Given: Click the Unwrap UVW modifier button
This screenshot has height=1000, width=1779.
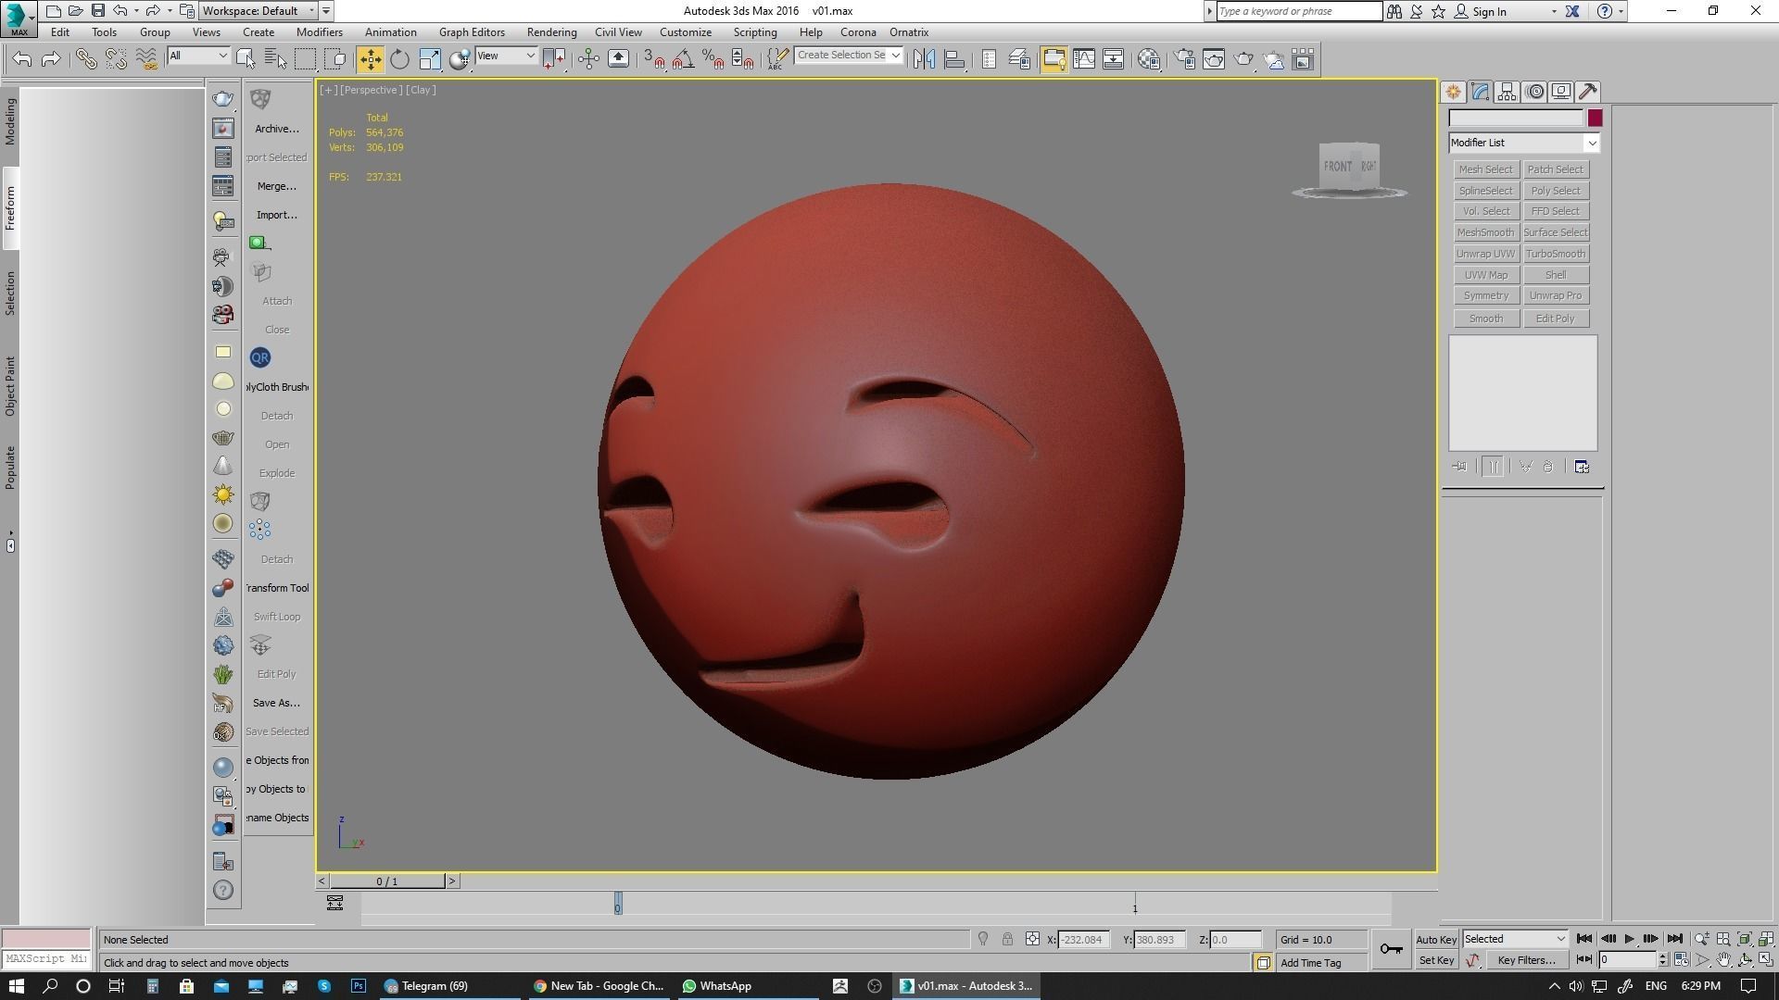Looking at the screenshot, I should click(1485, 254).
